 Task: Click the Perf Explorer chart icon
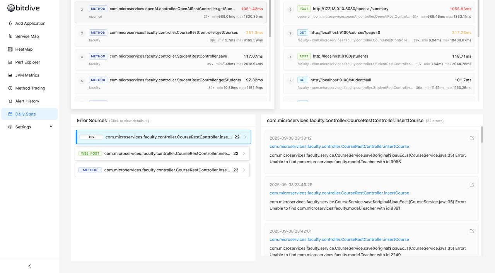(10, 62)
